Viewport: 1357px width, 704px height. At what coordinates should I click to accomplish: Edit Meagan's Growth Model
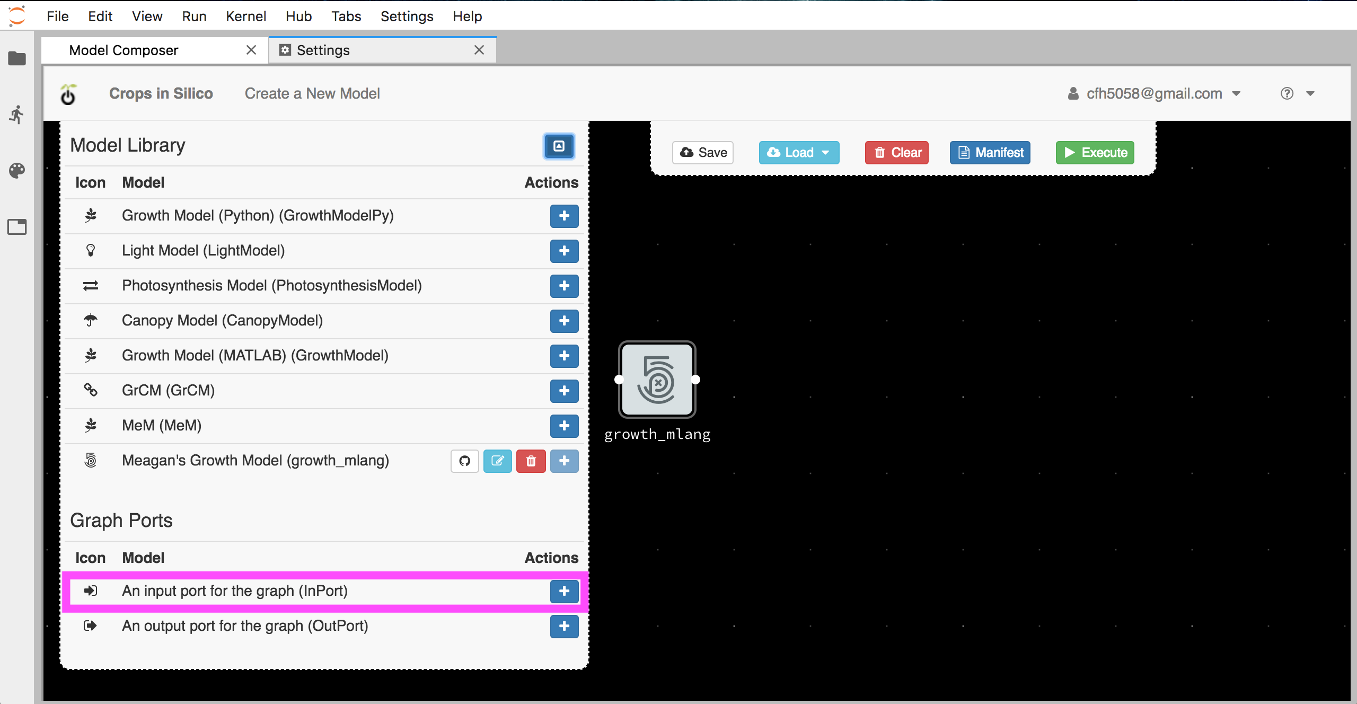497,461
